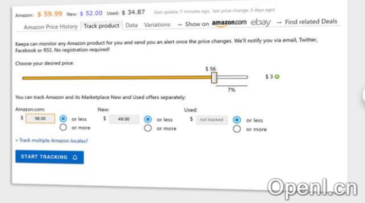
Task: Click the New price field showing 49.00
Action: point(124,119)
